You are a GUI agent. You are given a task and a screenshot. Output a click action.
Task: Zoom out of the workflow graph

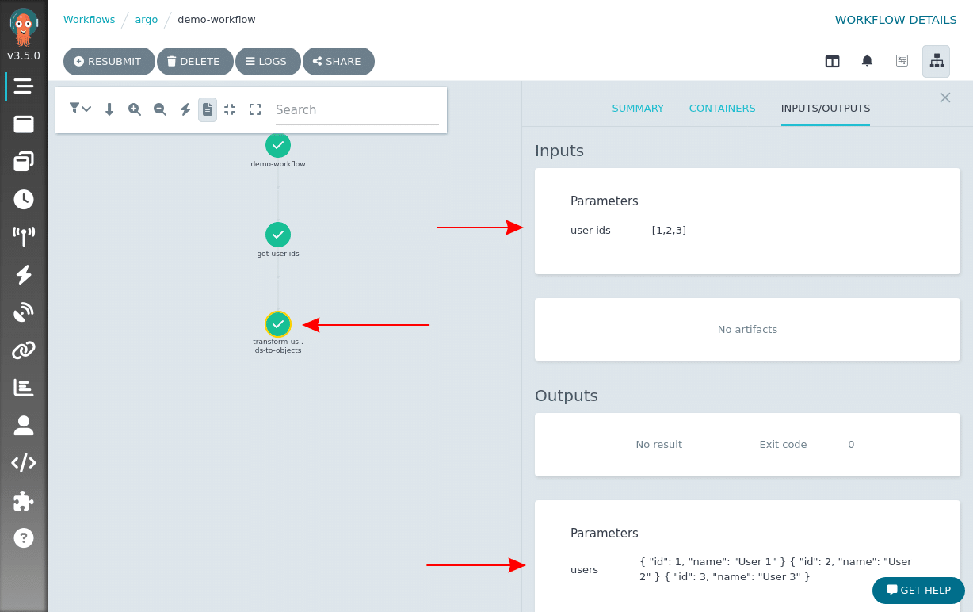(160, 109)
